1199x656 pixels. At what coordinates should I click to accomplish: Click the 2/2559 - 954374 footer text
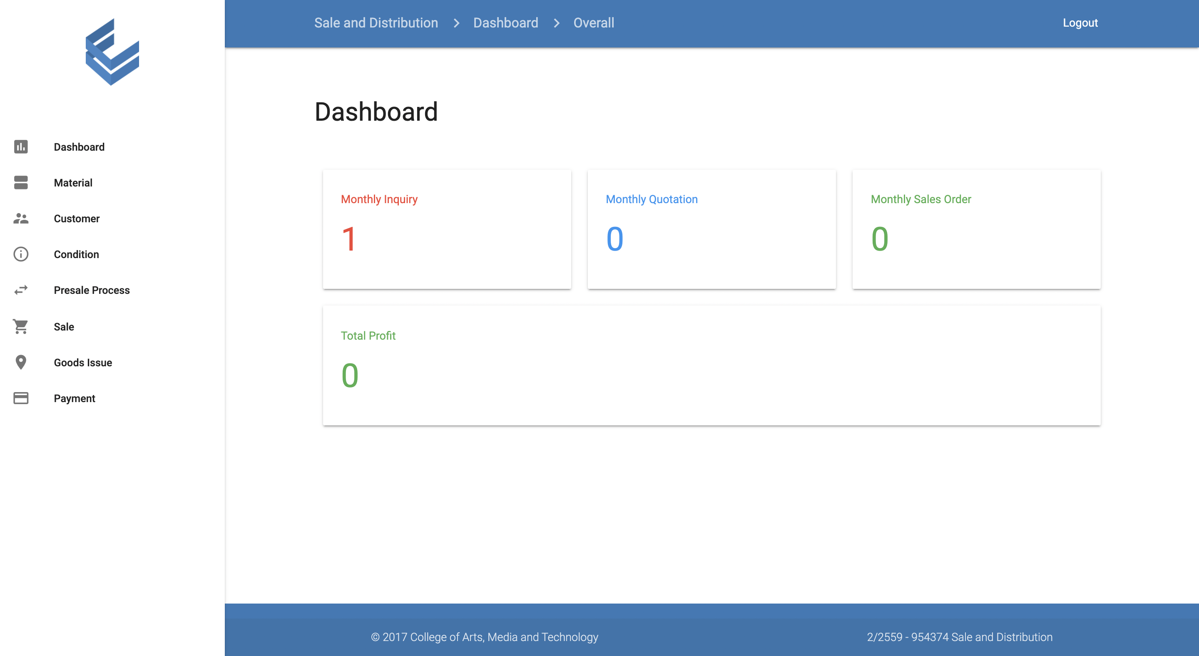click(x=959, y=637)
